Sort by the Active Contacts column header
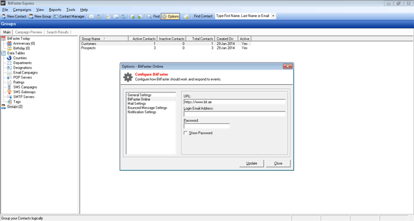This screenshot has width=414, height=221. 143,39
